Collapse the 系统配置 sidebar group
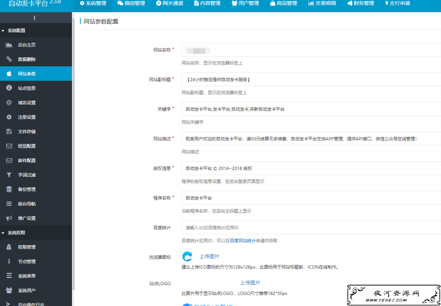441x306 pixels. tap(36, 31)
